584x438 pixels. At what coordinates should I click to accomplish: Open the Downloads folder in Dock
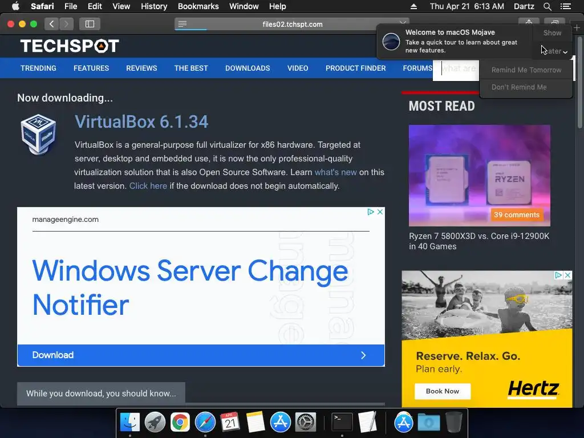(x=429, y=422)
